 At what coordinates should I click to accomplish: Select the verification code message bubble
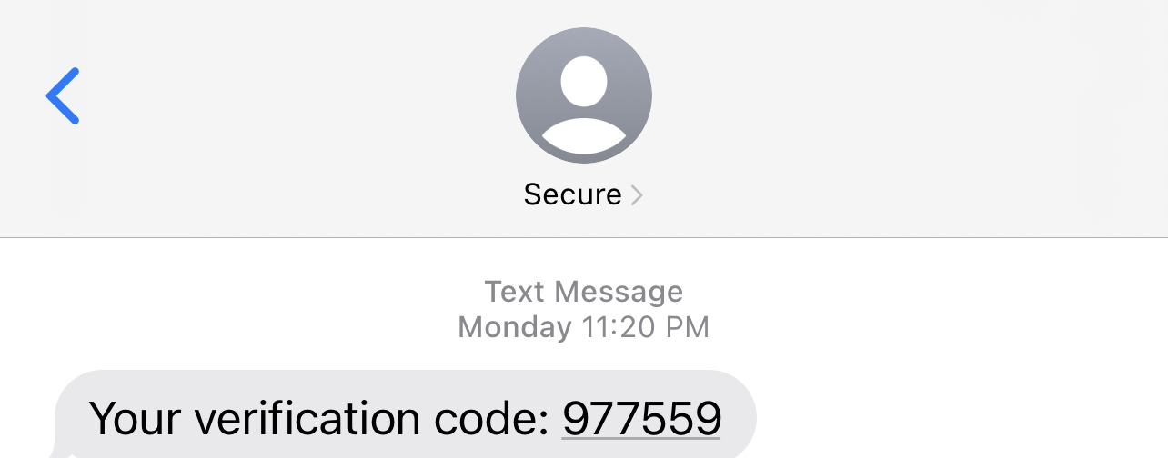405,414
